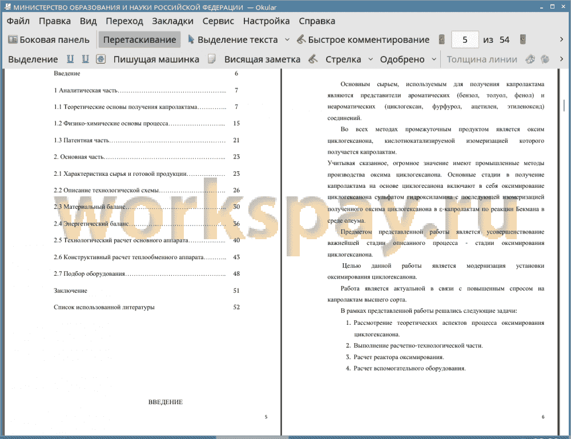Click list item "Выполнение расчетно-технологической части"
Image resolution: width=571 pixels, height=439 pixels.
click(418, 346)
